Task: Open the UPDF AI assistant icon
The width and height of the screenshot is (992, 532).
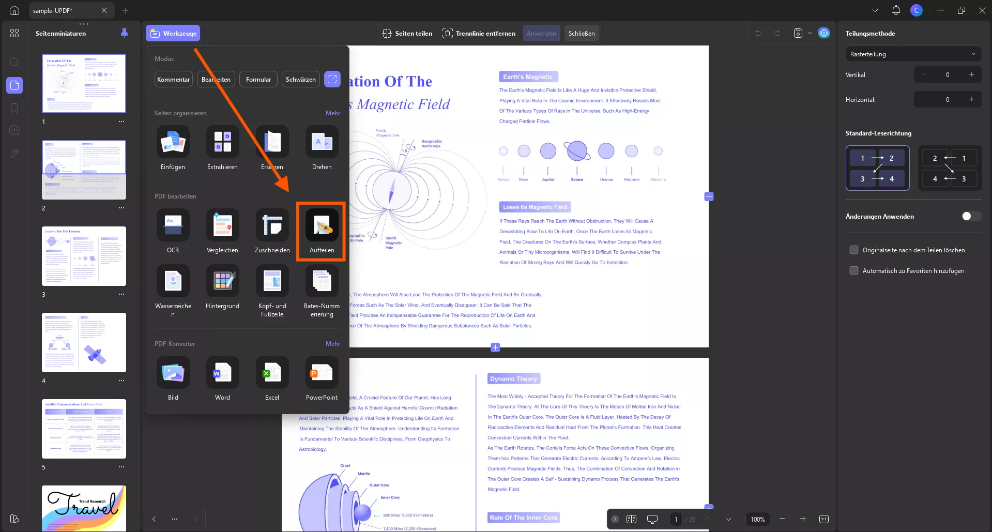Action: [x=824, y=33]
